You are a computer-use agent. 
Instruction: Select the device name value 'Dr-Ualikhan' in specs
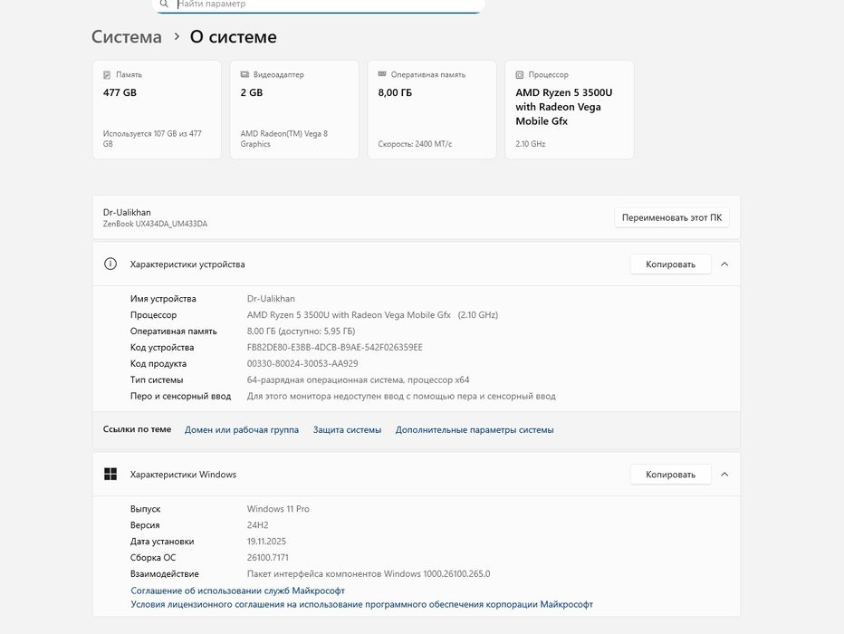click(271, 299)
